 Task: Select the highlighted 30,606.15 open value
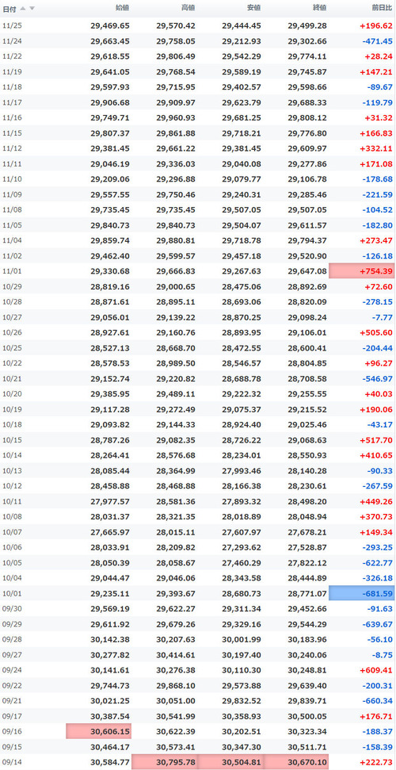point(99,731)
